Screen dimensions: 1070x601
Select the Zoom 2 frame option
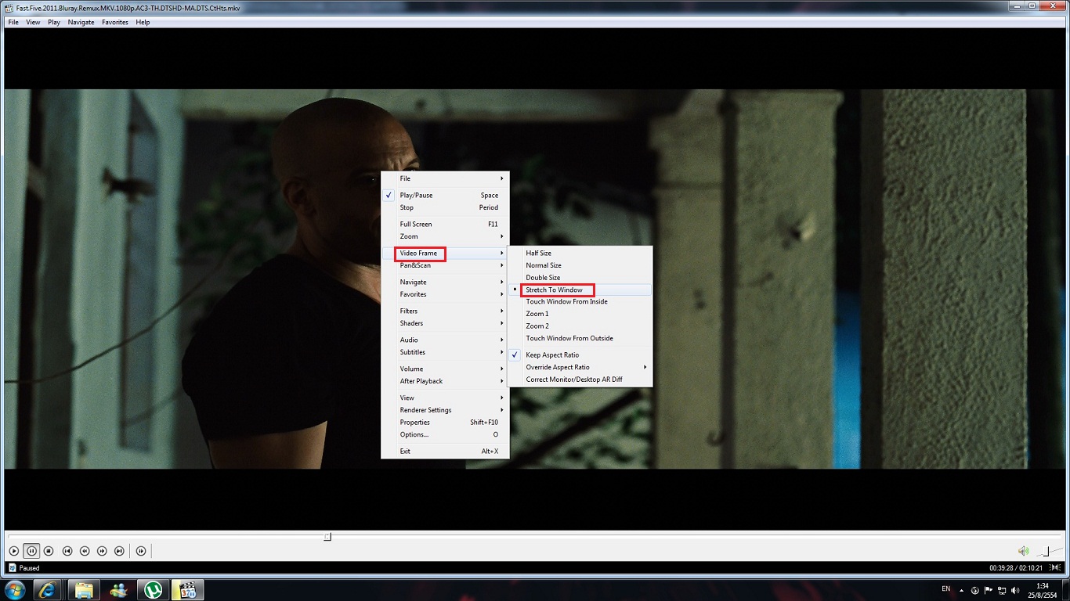point(580,326)
